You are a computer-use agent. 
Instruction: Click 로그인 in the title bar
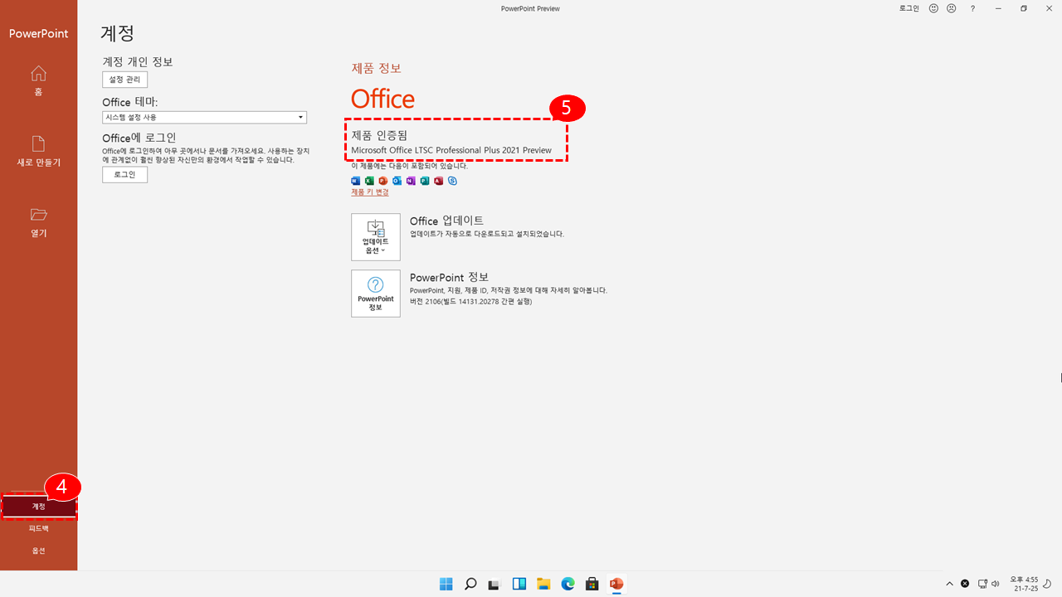[909, 8]
